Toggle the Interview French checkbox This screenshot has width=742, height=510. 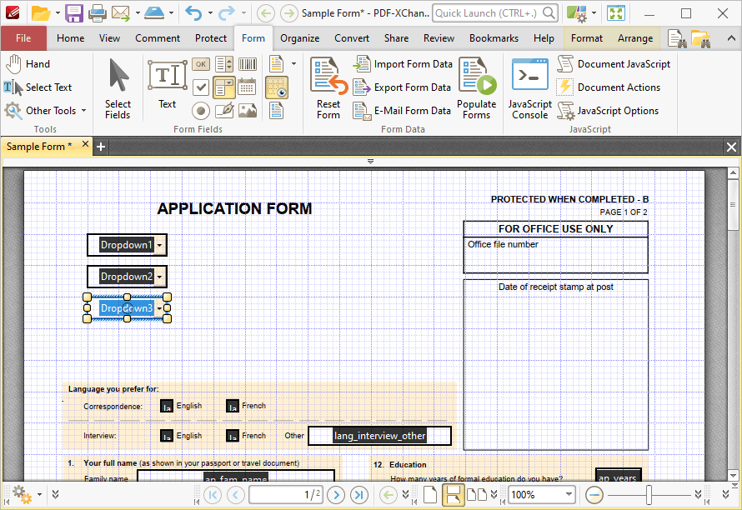pos(233,436)
